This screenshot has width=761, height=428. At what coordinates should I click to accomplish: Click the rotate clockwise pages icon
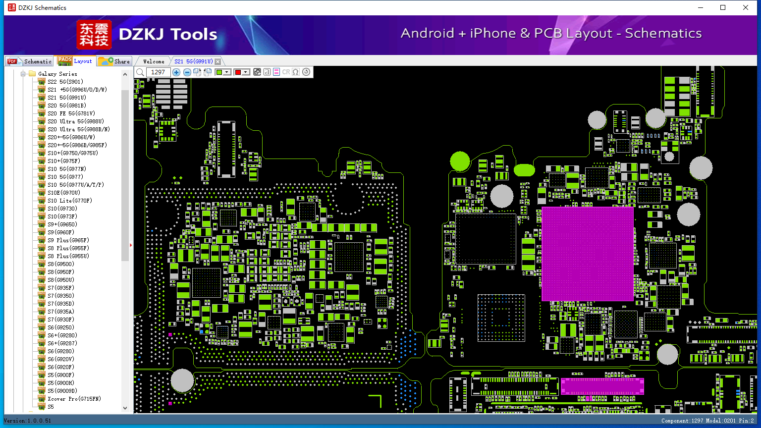point(197,72)
